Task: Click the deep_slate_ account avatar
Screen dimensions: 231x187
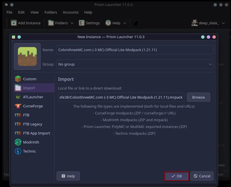Action: pyautogui.click(x=195, y=23)
